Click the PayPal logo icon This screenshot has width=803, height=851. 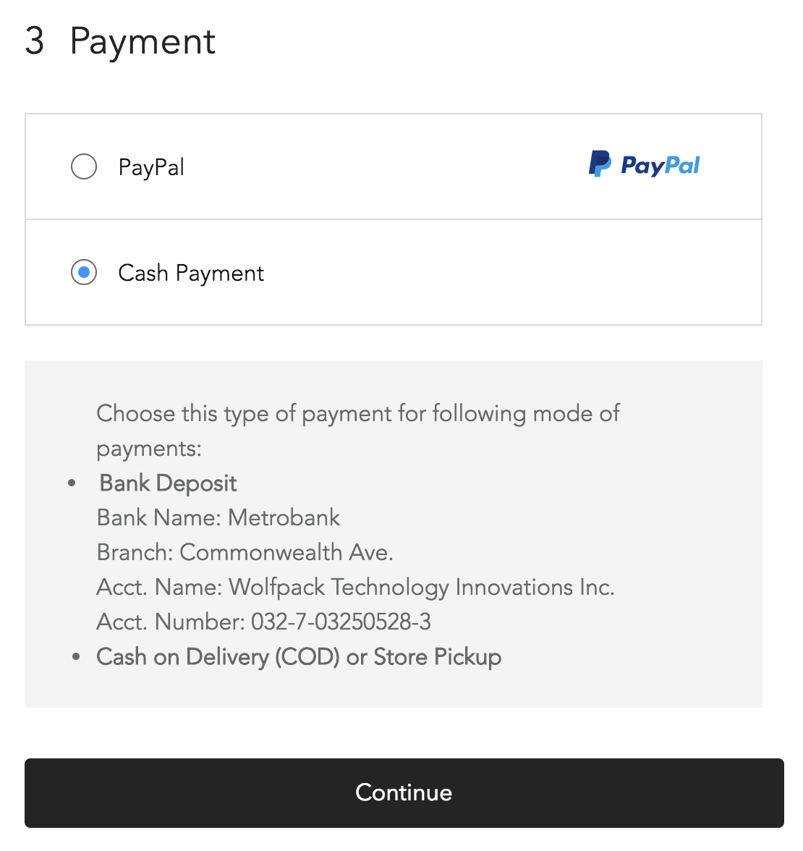click(644, 164)
